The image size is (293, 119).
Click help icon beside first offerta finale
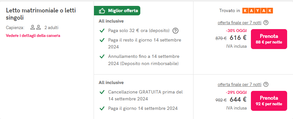pyautogui.click(x=266, y=23)
